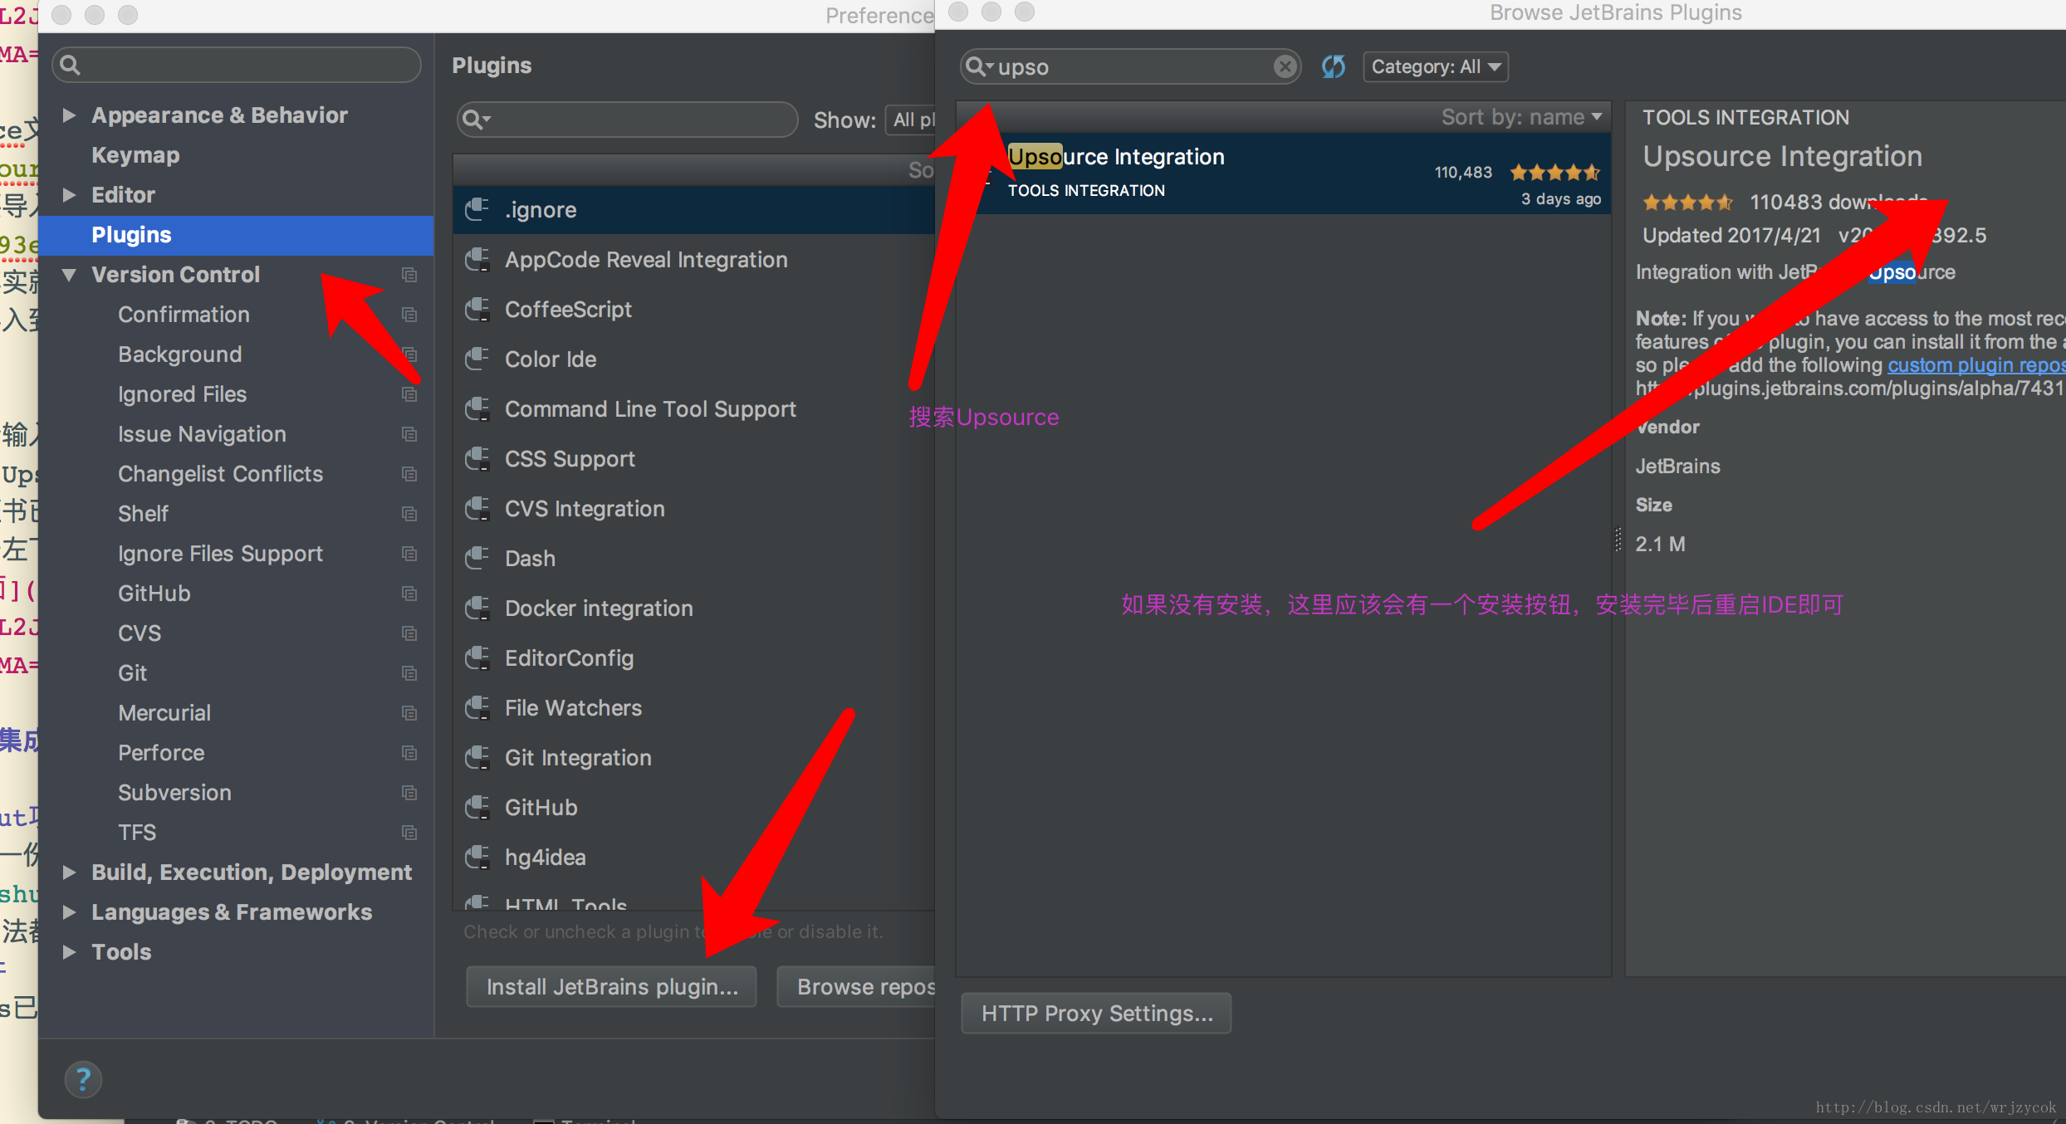Image resolution: width=2066 pixels, height=1124 pixels.
Task: Click the star rating of Upsource Integration result
Action: point(1554,173)
